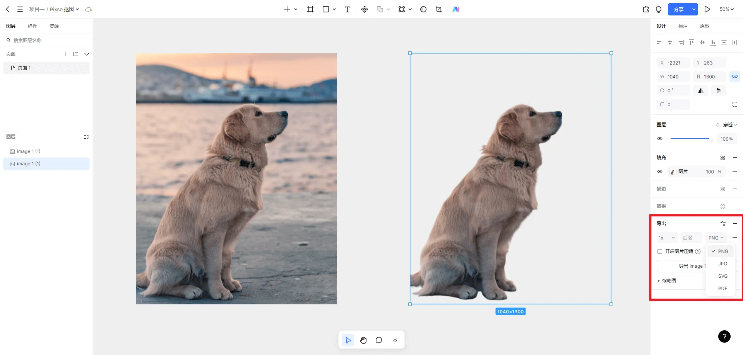Select the hand pan tool
The height and width of the screenshot is (355, 743).
pyautogui.click(x=363, y=340)
